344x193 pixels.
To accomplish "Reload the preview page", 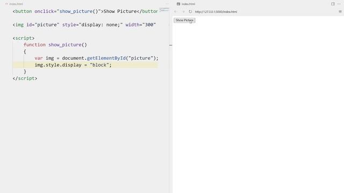I will pyautogui.click(x=190, y=12).
